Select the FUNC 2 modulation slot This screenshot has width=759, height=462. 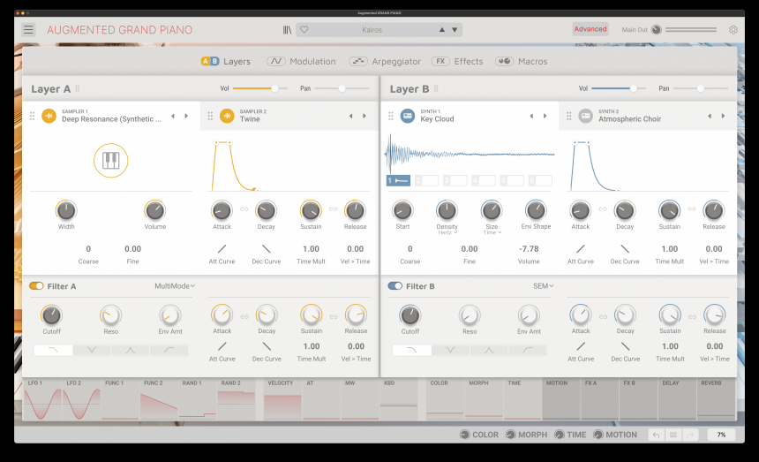coord(159,399)
